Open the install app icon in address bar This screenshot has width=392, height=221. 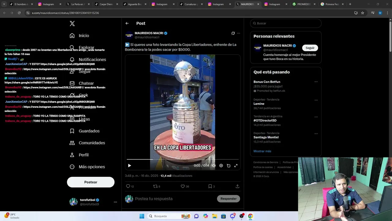pyautogui.click(x=356, y=13)
